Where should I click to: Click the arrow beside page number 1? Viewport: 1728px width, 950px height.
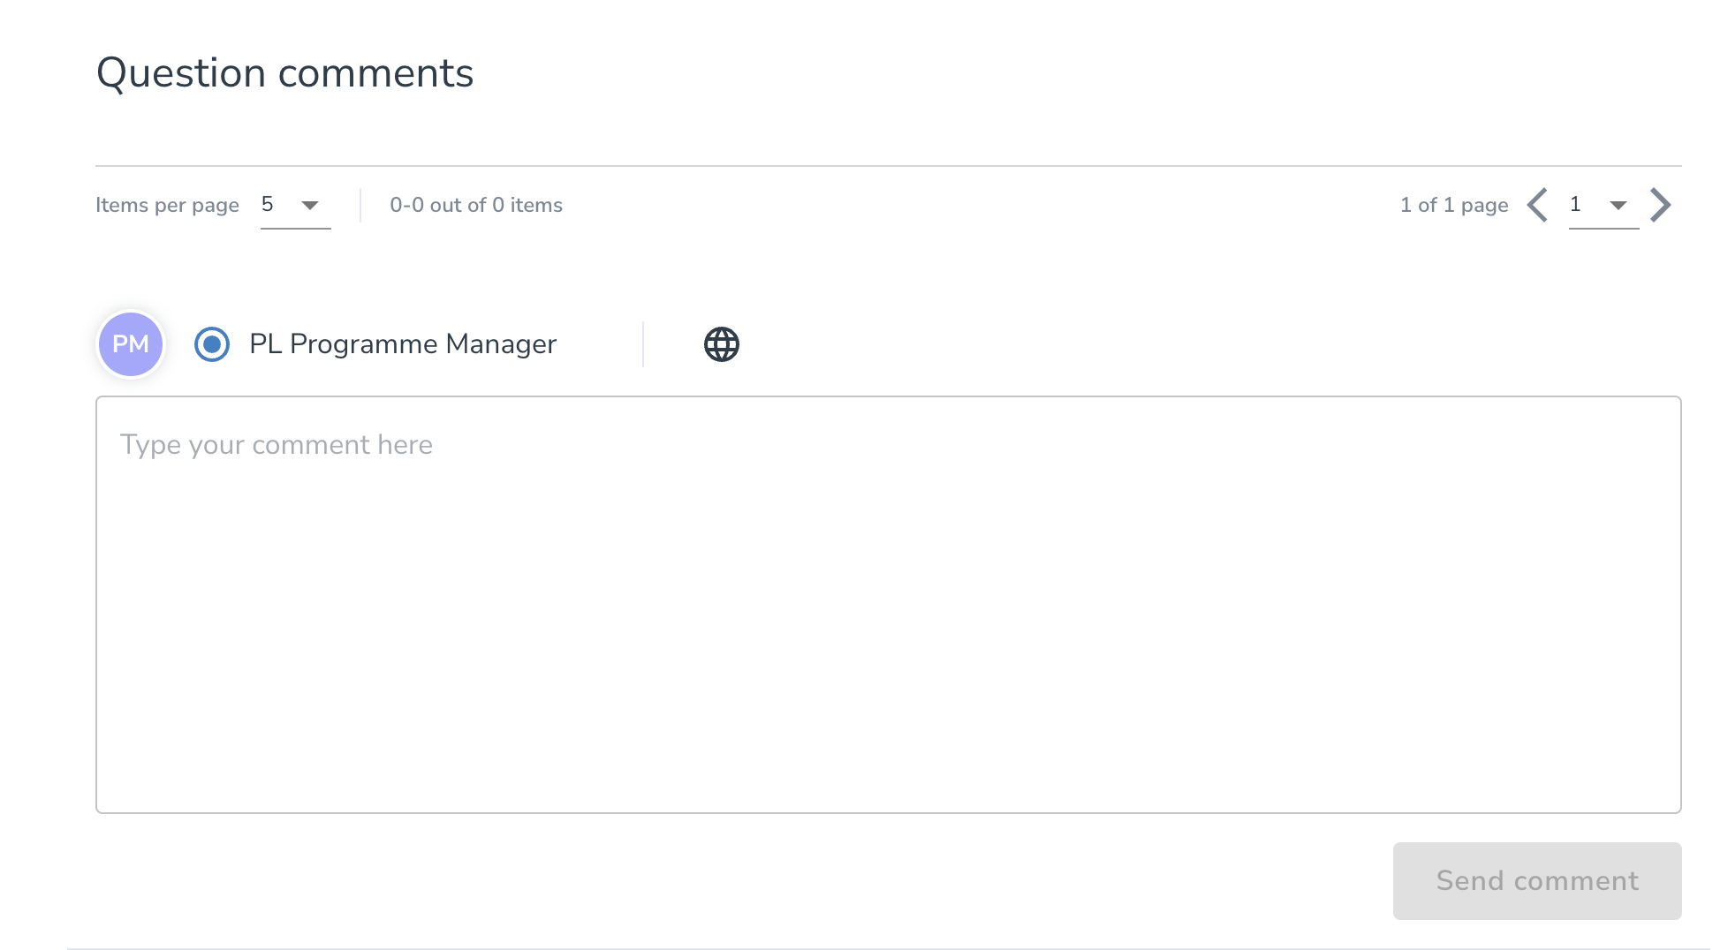tap(1618, 206)
